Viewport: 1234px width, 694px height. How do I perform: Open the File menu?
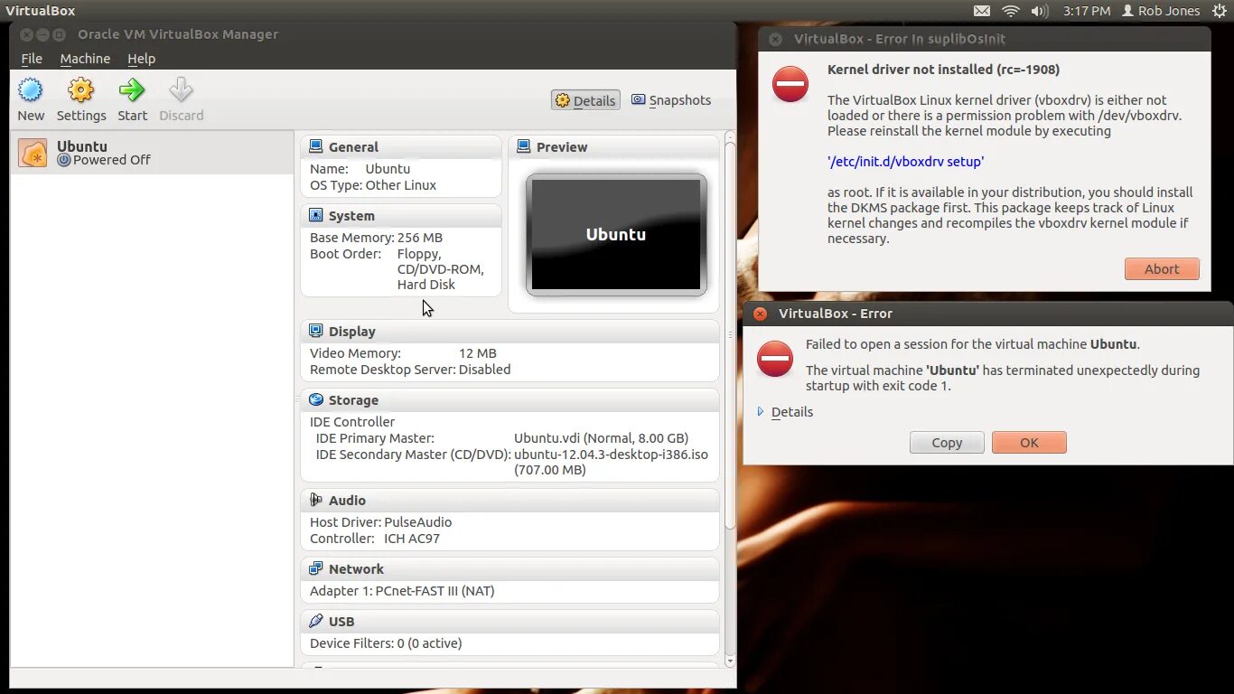pos(32,59)
